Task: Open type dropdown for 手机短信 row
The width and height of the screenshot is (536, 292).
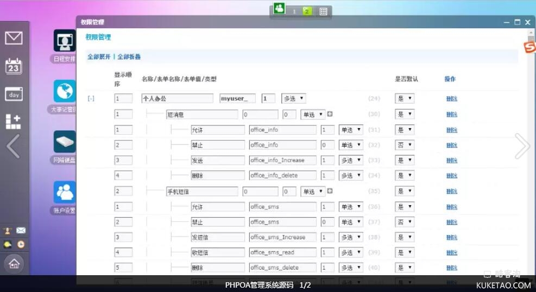Action: pyautogui.click(x=313, y=191)
